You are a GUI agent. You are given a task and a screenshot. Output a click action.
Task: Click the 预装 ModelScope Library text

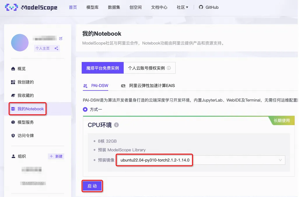pyautogui.click(x=122, y=150)
